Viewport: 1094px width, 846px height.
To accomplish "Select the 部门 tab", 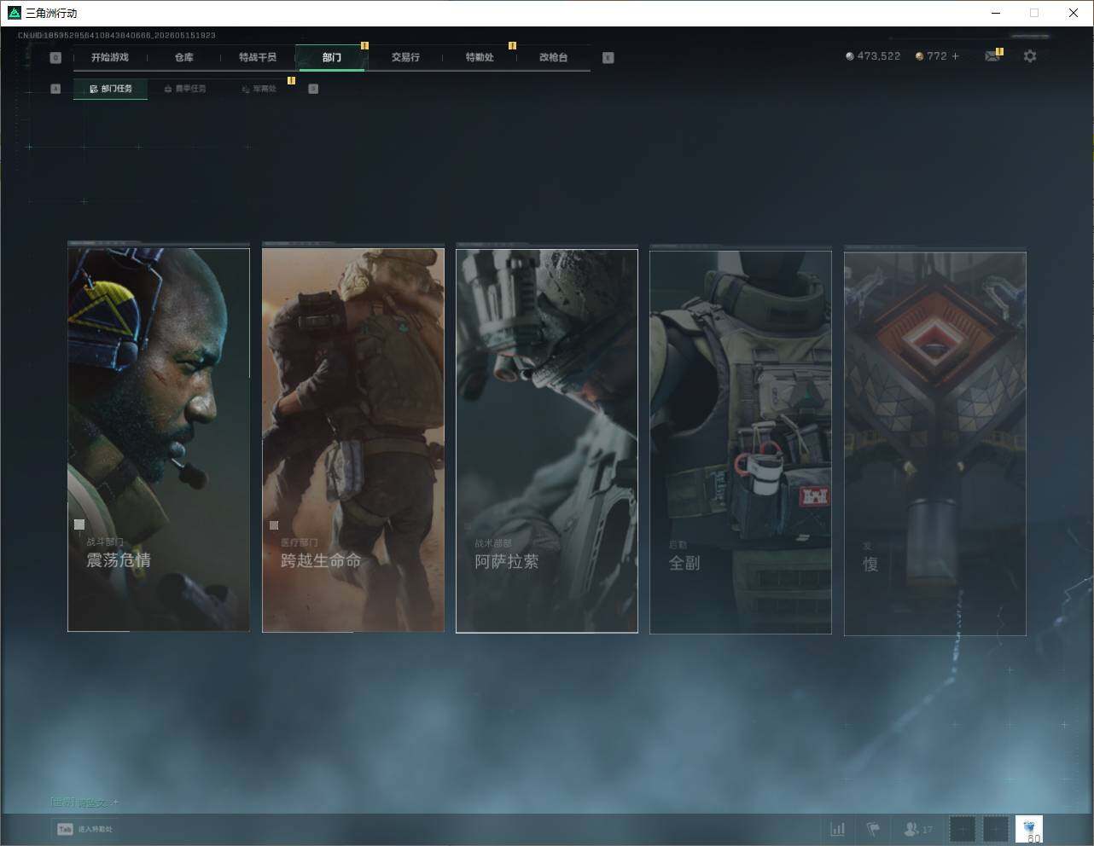I will (x=331, y=57).
